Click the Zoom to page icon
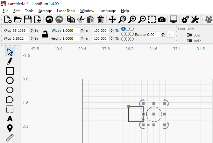The height and width of the screenshot is (143, 213). pyautogui.click(x=122, y=19)
